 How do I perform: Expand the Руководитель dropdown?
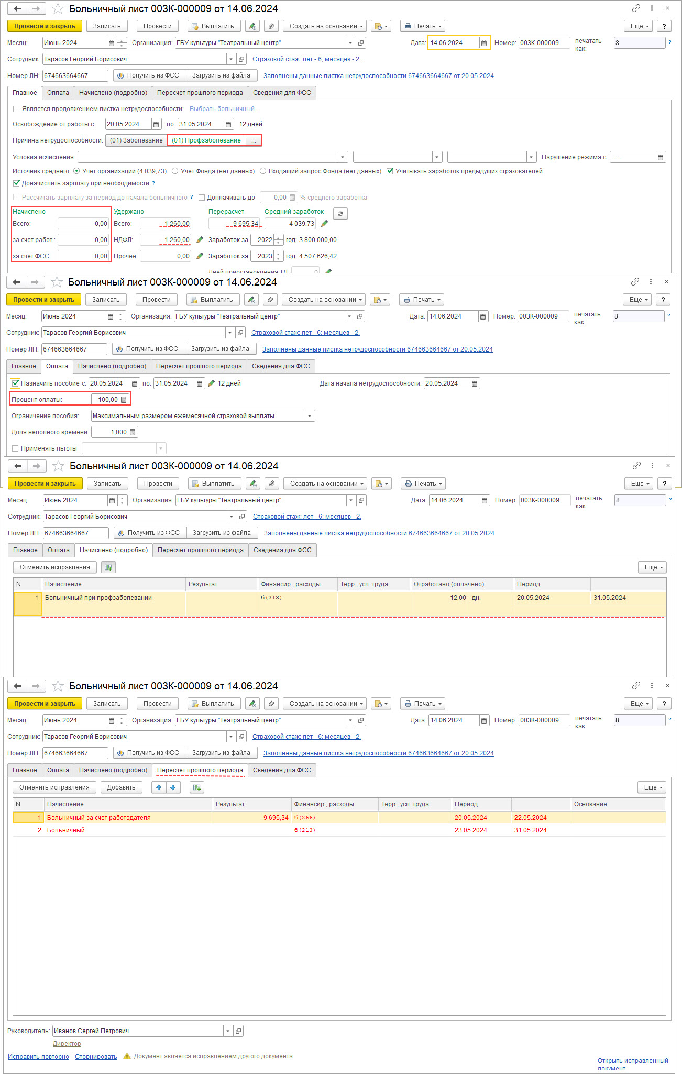228,1031
